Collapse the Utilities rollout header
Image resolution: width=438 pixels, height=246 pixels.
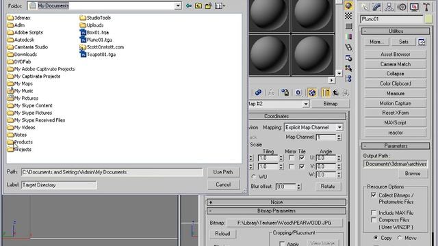pos(396,31)
